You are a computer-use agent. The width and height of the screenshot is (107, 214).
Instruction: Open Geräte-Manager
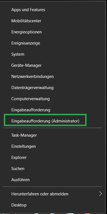(26, 65)
